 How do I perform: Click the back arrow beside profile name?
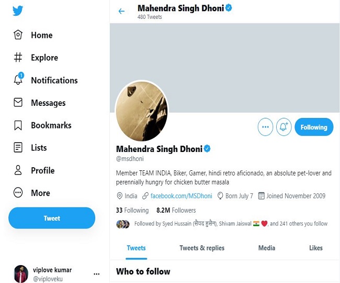click(121, 11)
